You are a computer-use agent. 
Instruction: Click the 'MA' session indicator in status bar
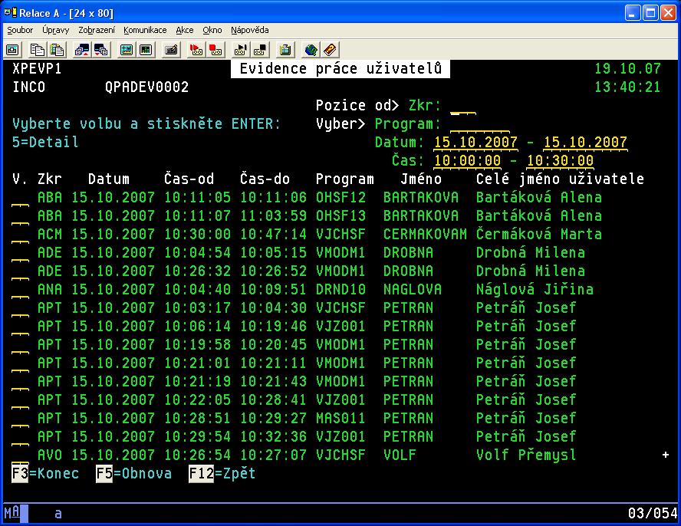12,512
